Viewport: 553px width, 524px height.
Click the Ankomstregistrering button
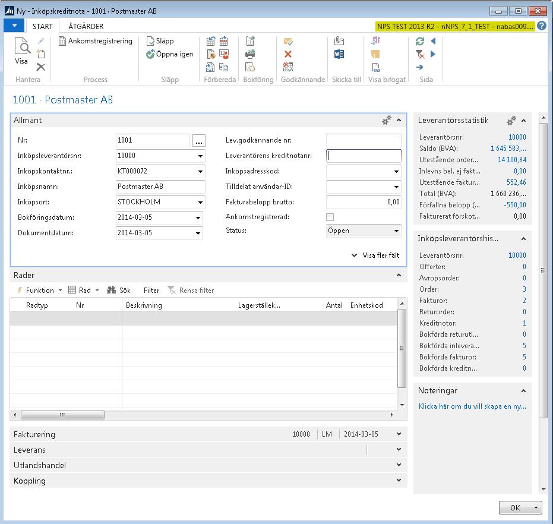click(x=96, y=41)
